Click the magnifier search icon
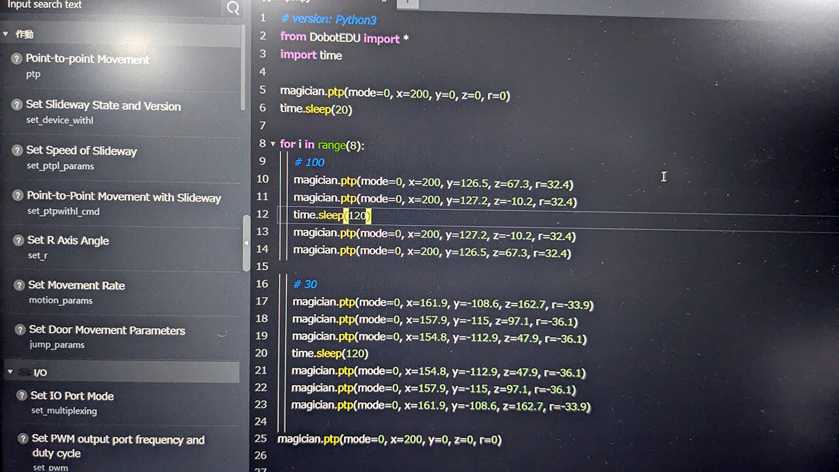Viewport: 839px width, 472px height. 232,8
